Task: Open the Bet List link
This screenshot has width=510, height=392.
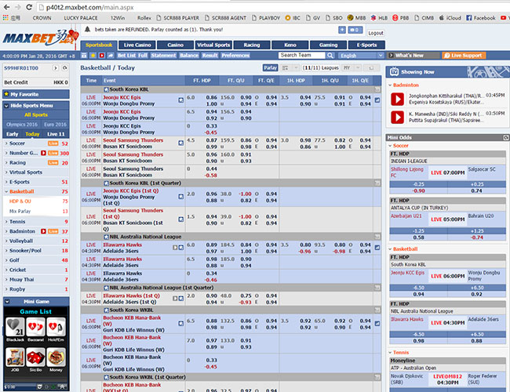Action: coord(126,56)
